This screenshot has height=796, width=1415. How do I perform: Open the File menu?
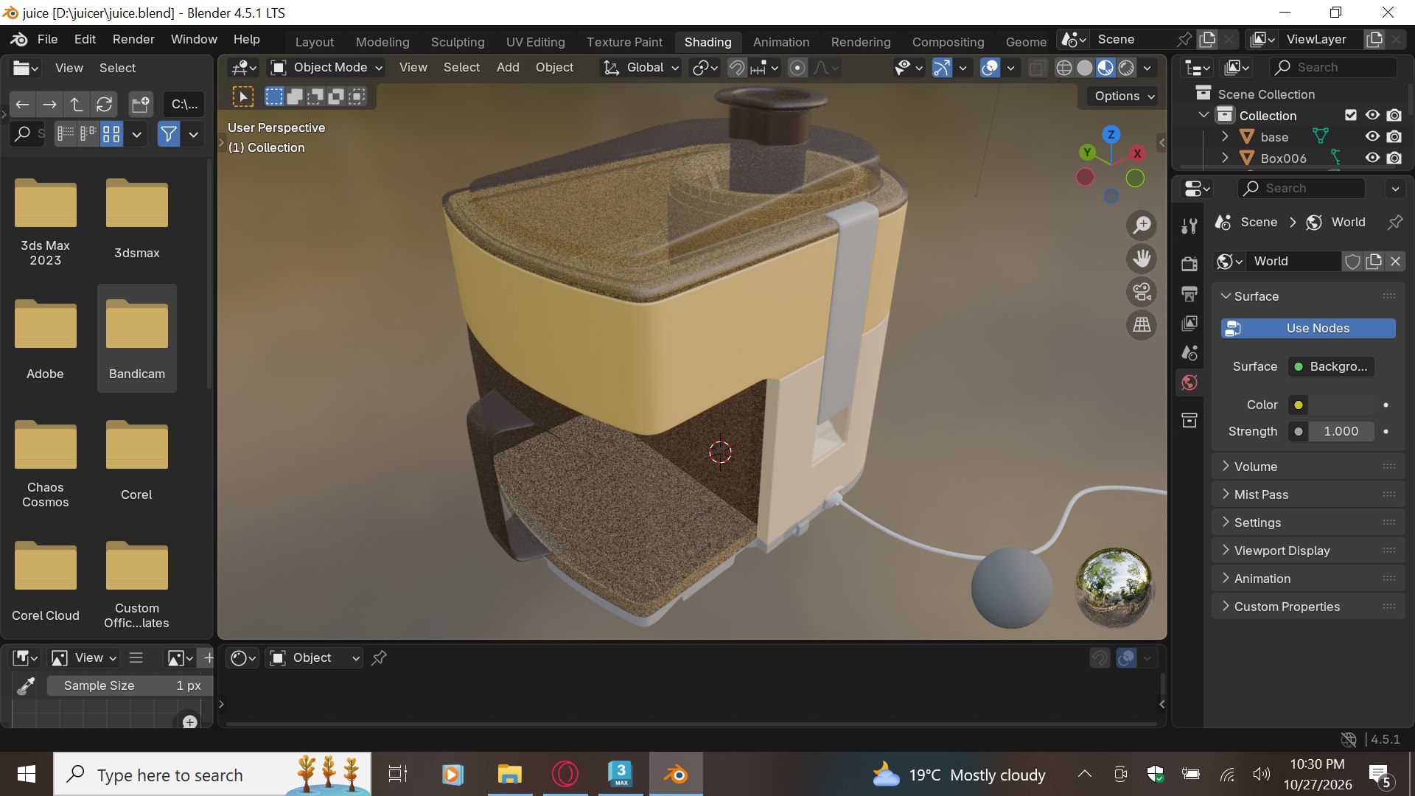pyautogui.click(x=47, y=40)
